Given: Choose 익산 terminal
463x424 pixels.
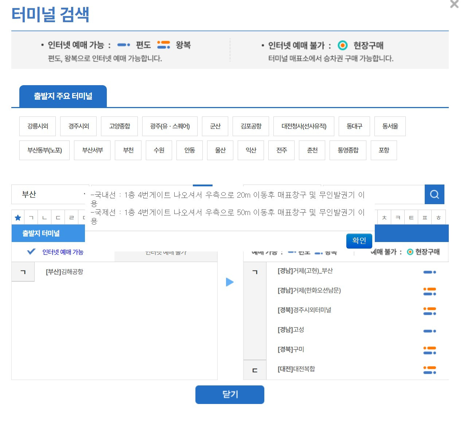Looking at the screenshot, I should (x=251, y=150).
